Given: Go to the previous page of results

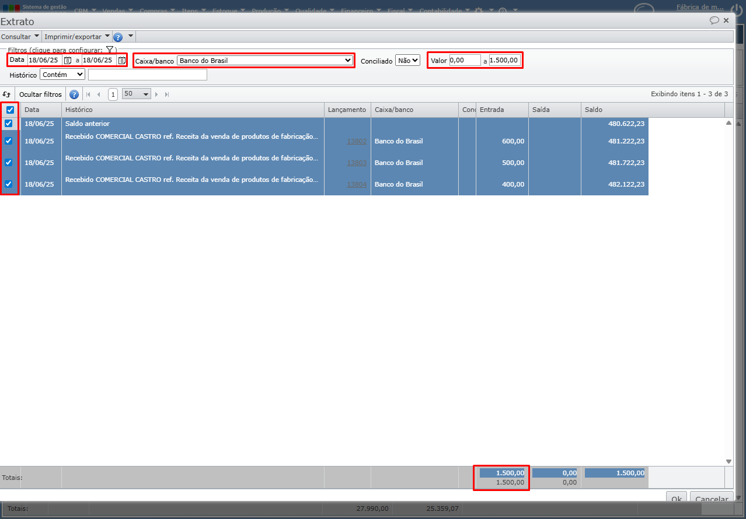Looking at the screenshot, I should tap(99, 94).
